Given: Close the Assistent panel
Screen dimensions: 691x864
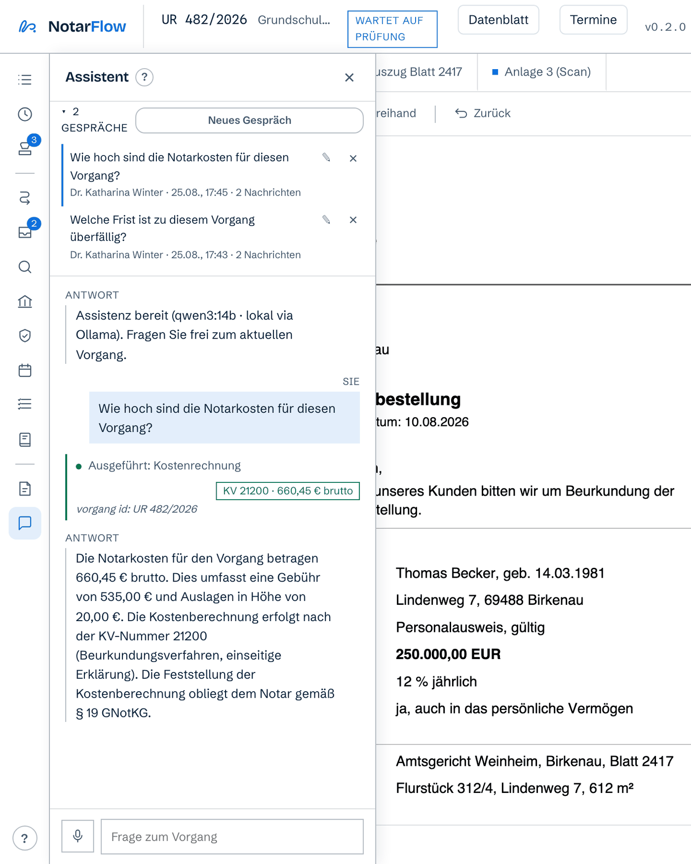Looking at the screenshot, I should pyautogui.click(x=349, y=78).
